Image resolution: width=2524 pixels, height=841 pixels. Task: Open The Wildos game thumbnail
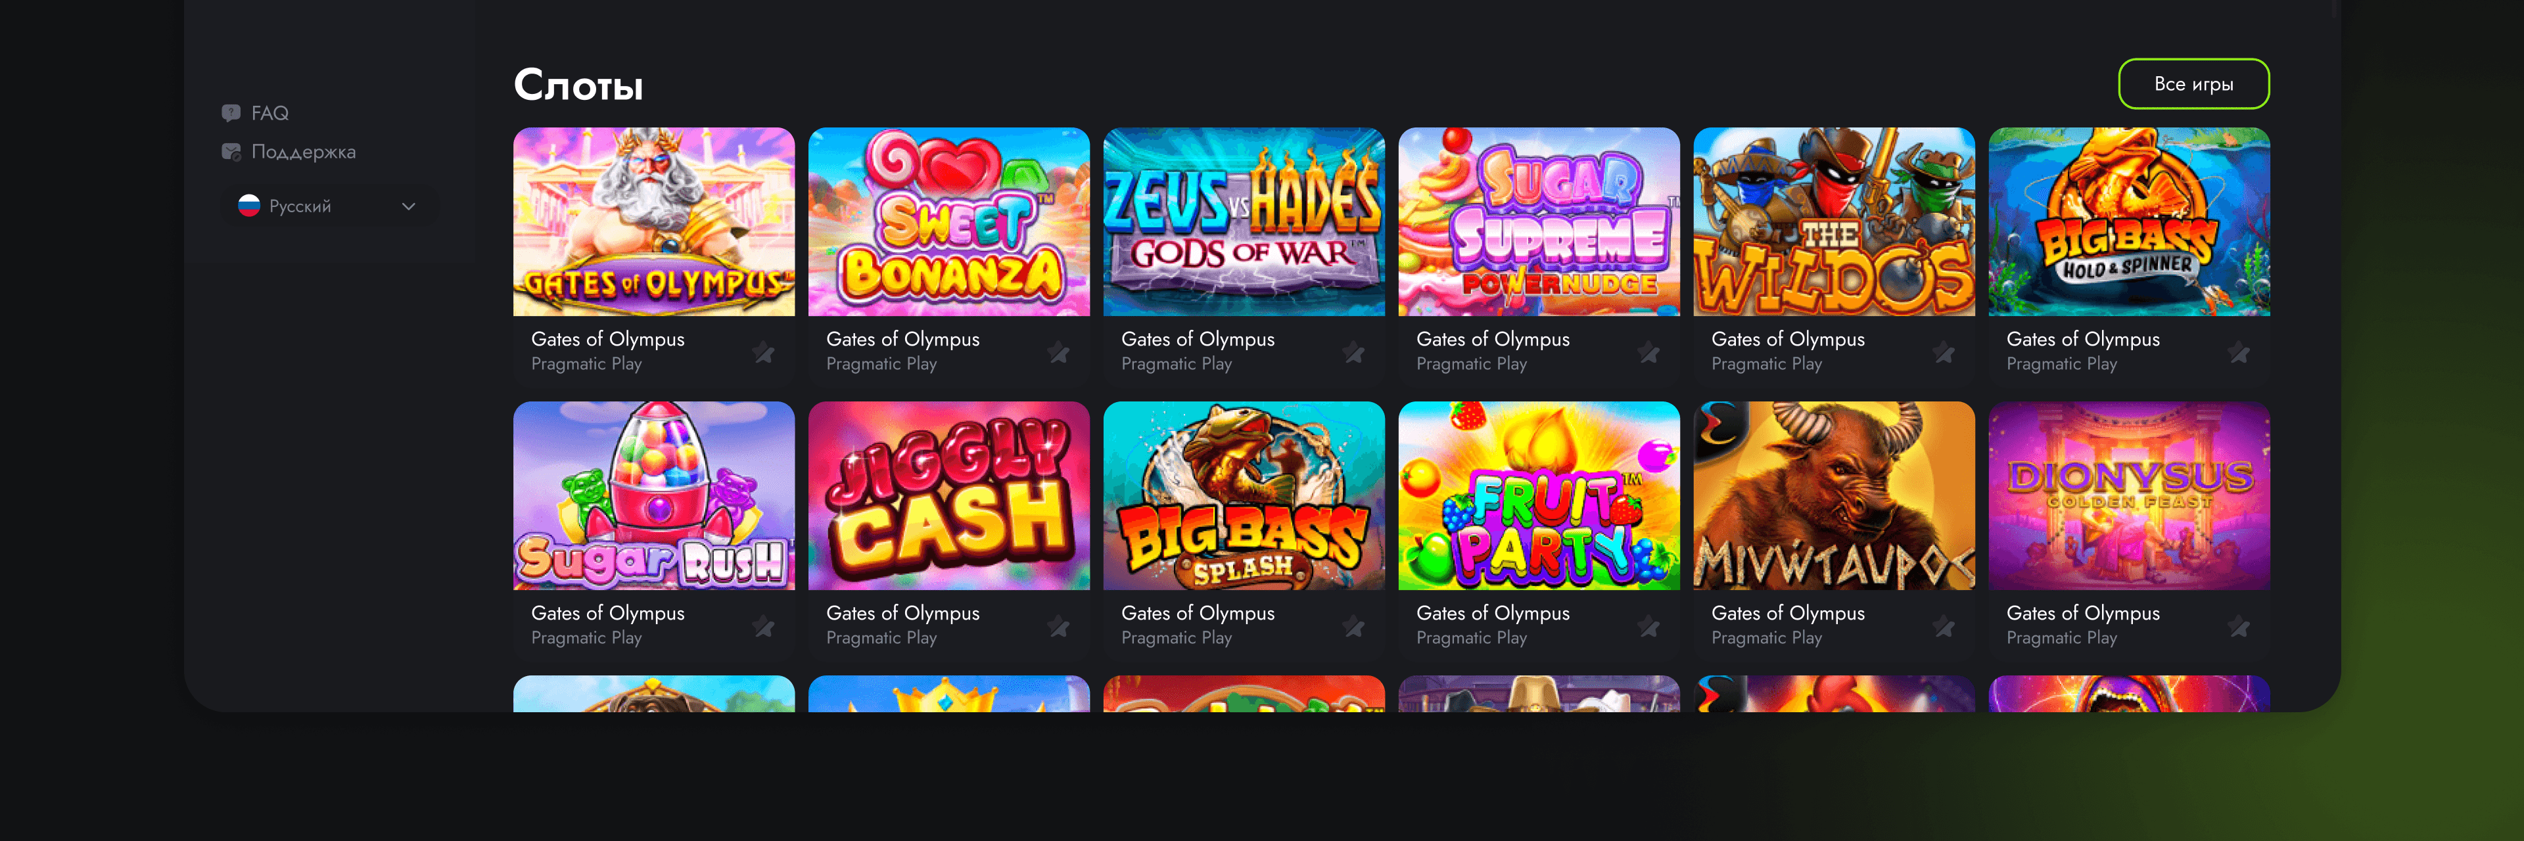pyautogui.click(x=1833, y=221)
